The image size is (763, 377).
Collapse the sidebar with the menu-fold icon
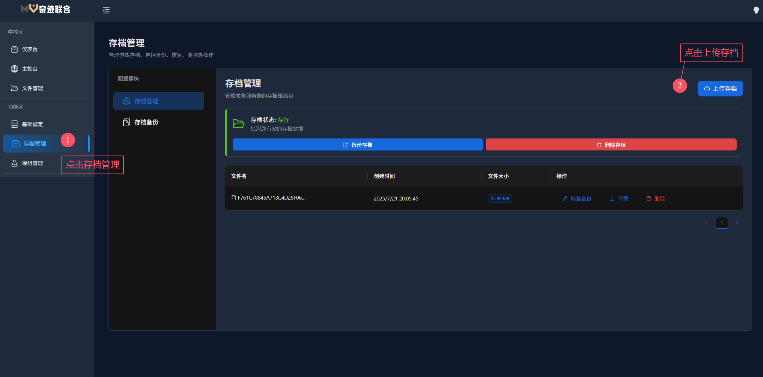pyautogui.click(x=106, y=10)
